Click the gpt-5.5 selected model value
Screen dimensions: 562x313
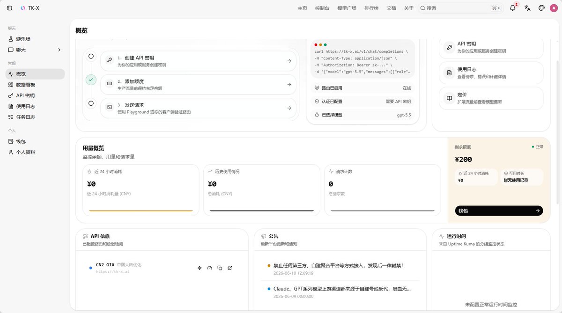coord(404,115)
